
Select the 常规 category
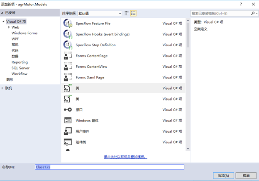[x=15, y=45]
